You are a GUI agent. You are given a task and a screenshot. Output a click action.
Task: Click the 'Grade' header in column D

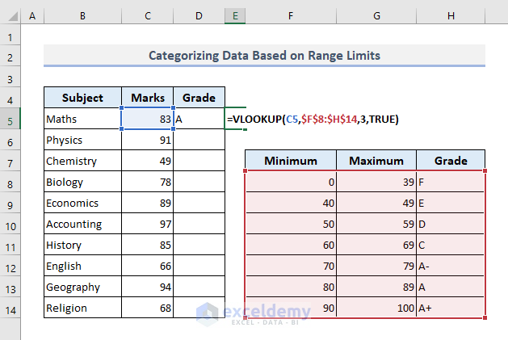click(199, 98)
